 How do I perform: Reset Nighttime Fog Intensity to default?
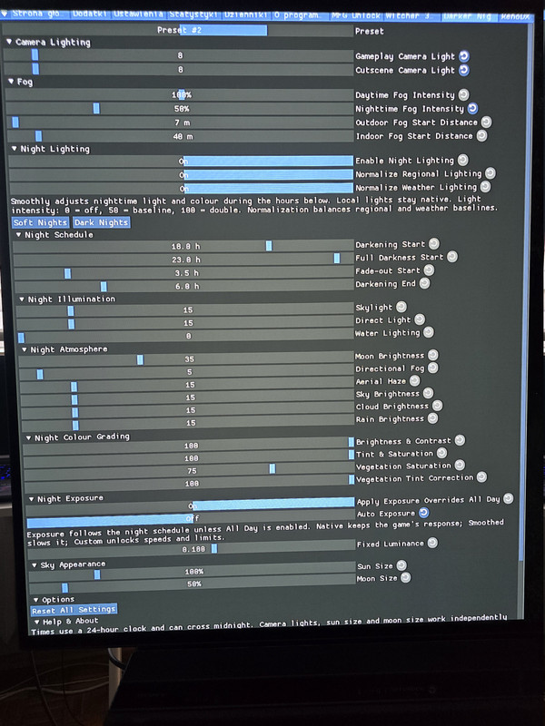(x=472, y=108)
